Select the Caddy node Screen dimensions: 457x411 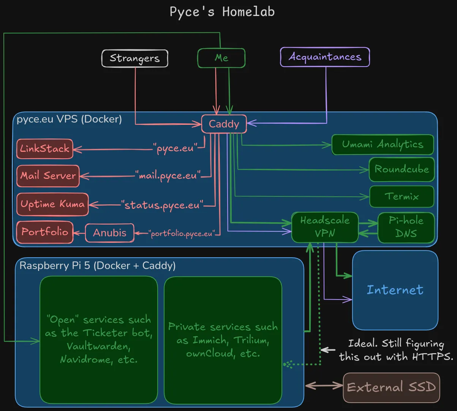223,124
